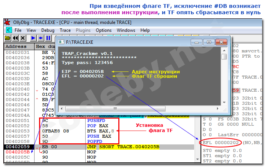267x168 pixels.
Task: Select address row 00402047
Action: (18, 110)
